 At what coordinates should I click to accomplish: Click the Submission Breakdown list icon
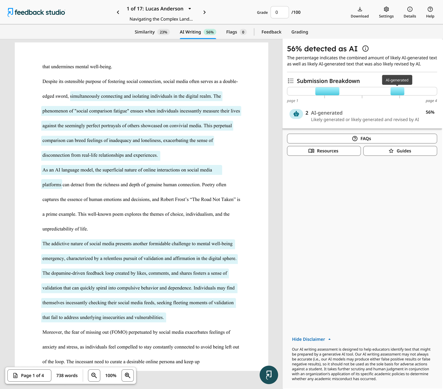(291, 81)
